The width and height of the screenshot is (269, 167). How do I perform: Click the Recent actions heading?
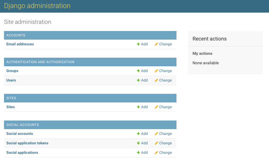210,39
